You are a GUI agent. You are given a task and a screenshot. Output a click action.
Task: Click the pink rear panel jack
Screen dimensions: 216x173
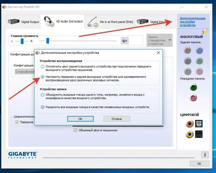199,71
